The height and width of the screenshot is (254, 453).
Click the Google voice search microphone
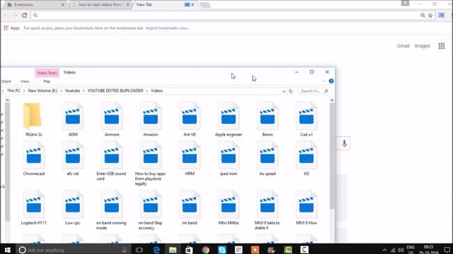click(344, 143)
